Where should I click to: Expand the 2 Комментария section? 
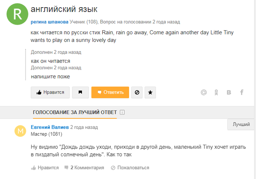[x=84, y=168]
